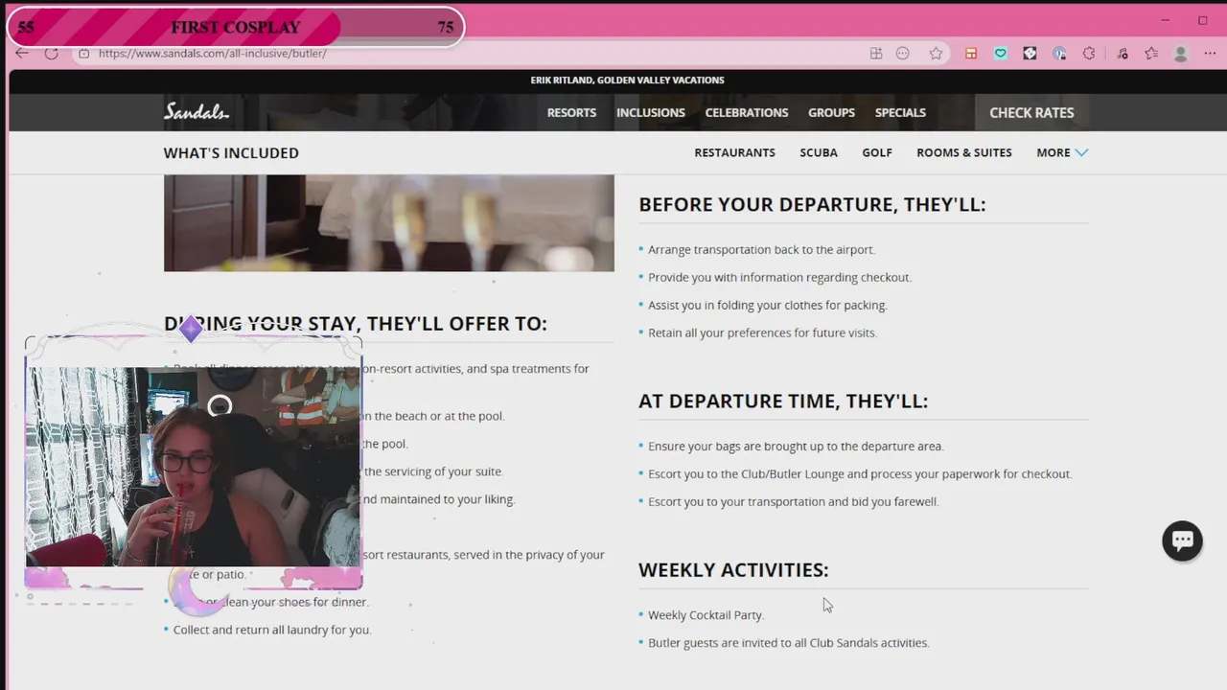The image size is (1227, 690).
Task: Click 'Escort you to the Club/Butler Lounge' text
Action: [x=860, y=473]
